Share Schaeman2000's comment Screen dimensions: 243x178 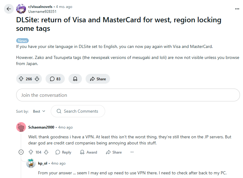click(114, 152)
